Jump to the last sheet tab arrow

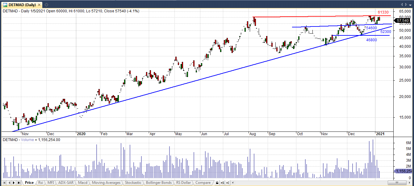point(19,183)
